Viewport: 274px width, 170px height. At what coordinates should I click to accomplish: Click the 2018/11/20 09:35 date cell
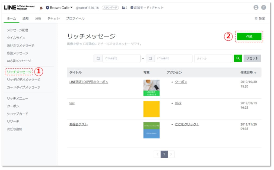tap(248, 127)
